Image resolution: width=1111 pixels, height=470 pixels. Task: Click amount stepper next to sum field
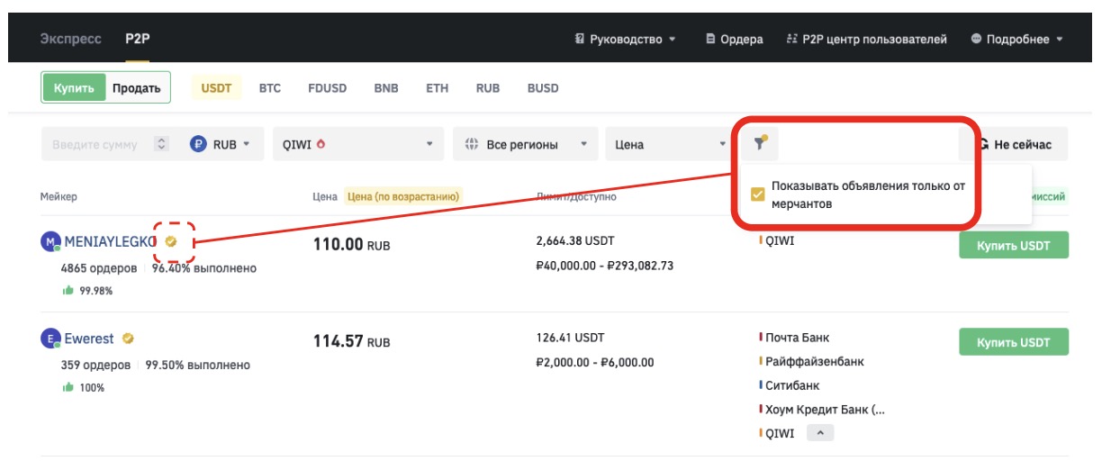pos(161,144)
